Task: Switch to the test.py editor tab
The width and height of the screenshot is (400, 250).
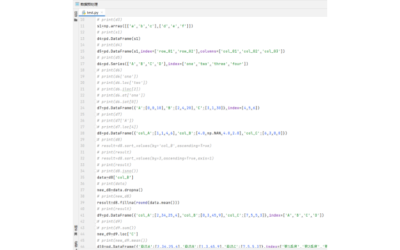Action: pyautogui.click(x=92, y=12)
